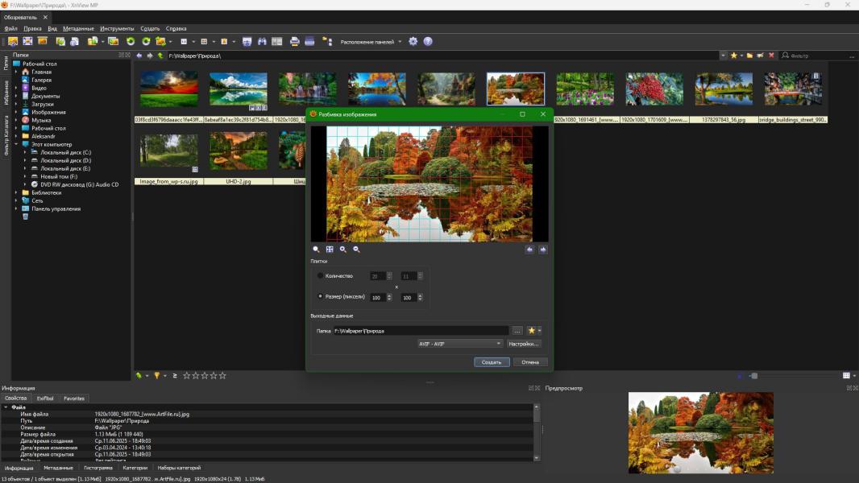Click the Создать button
This screenshot has width=859, height=483.
pos(492,362)
